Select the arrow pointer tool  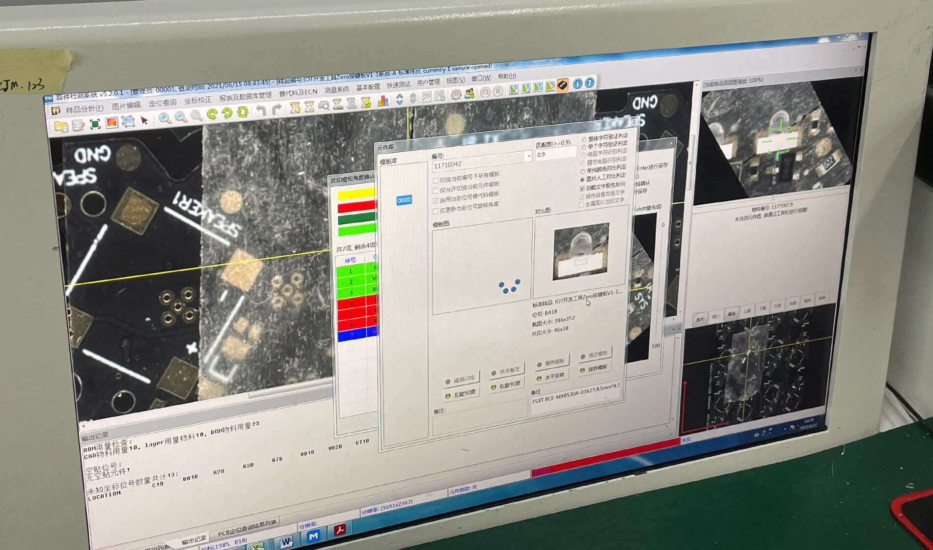(x=144, y=120)
